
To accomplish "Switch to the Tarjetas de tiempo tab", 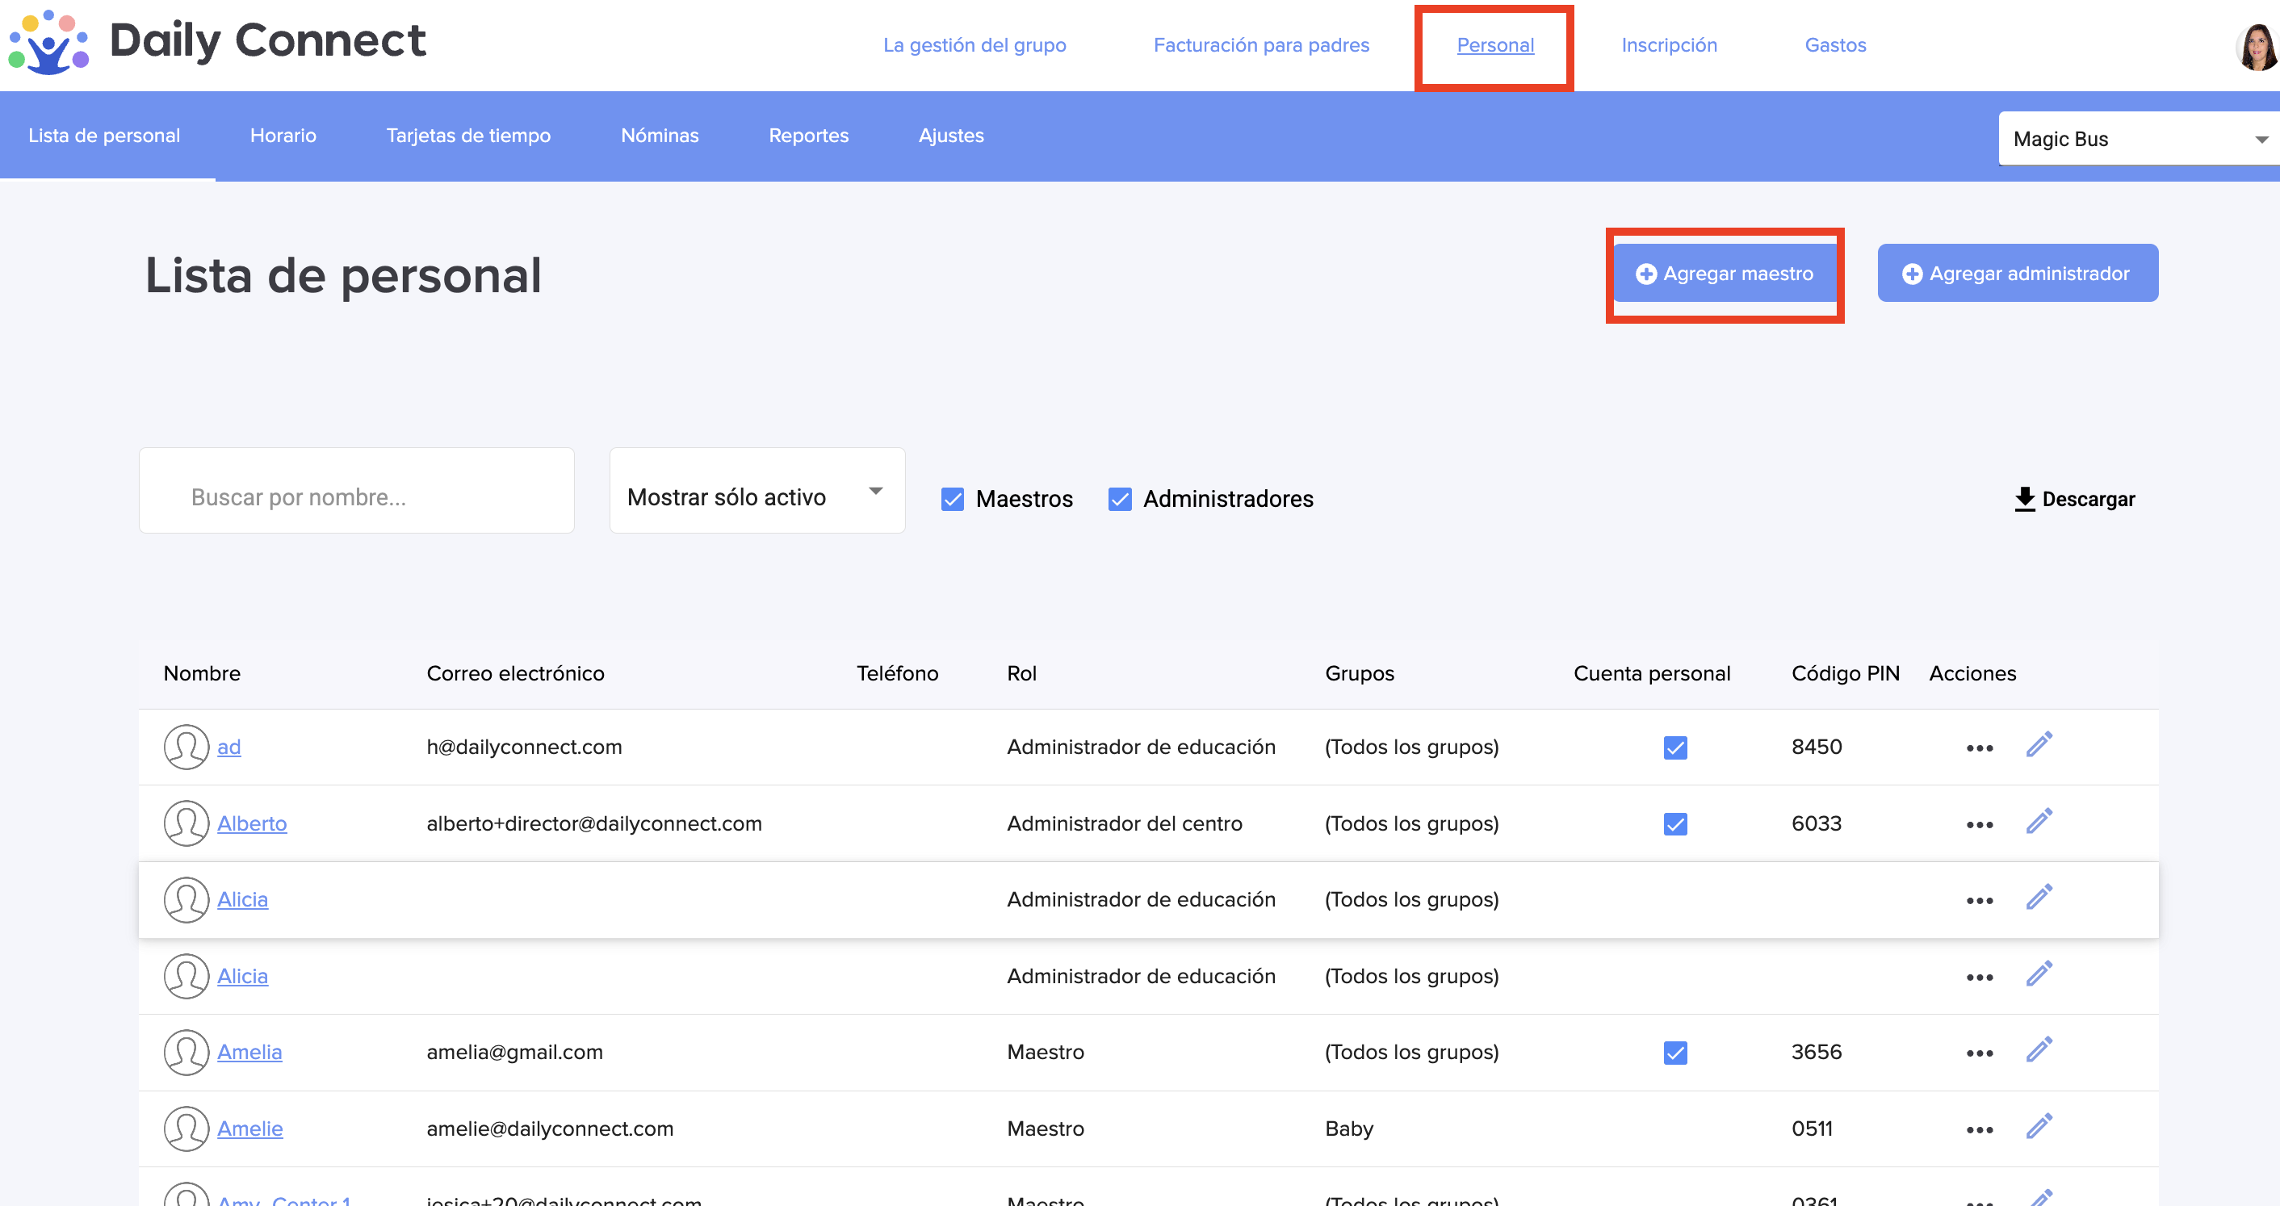I will (468, 136).
